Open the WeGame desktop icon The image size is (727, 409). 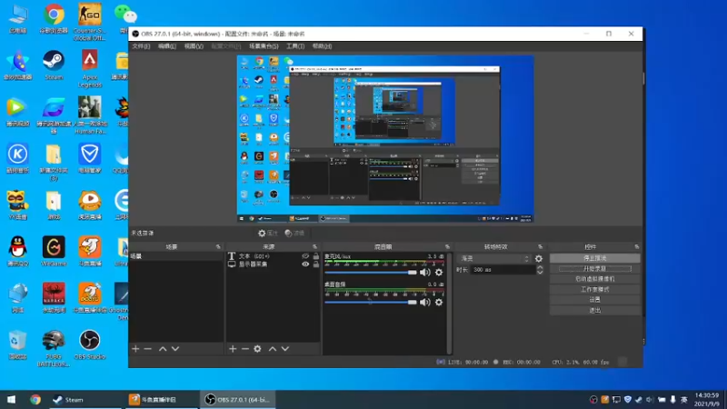pos(54,252)
